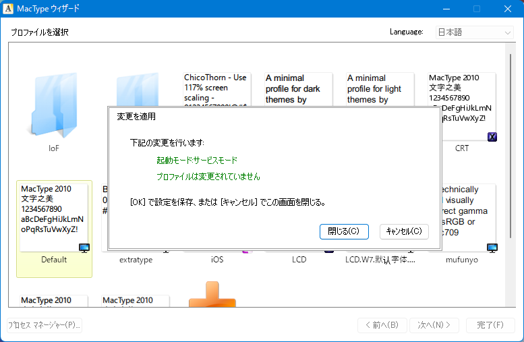Click the profile list vertical scrollbar
This screenshot has height=342, width=524.
[511, 146]
